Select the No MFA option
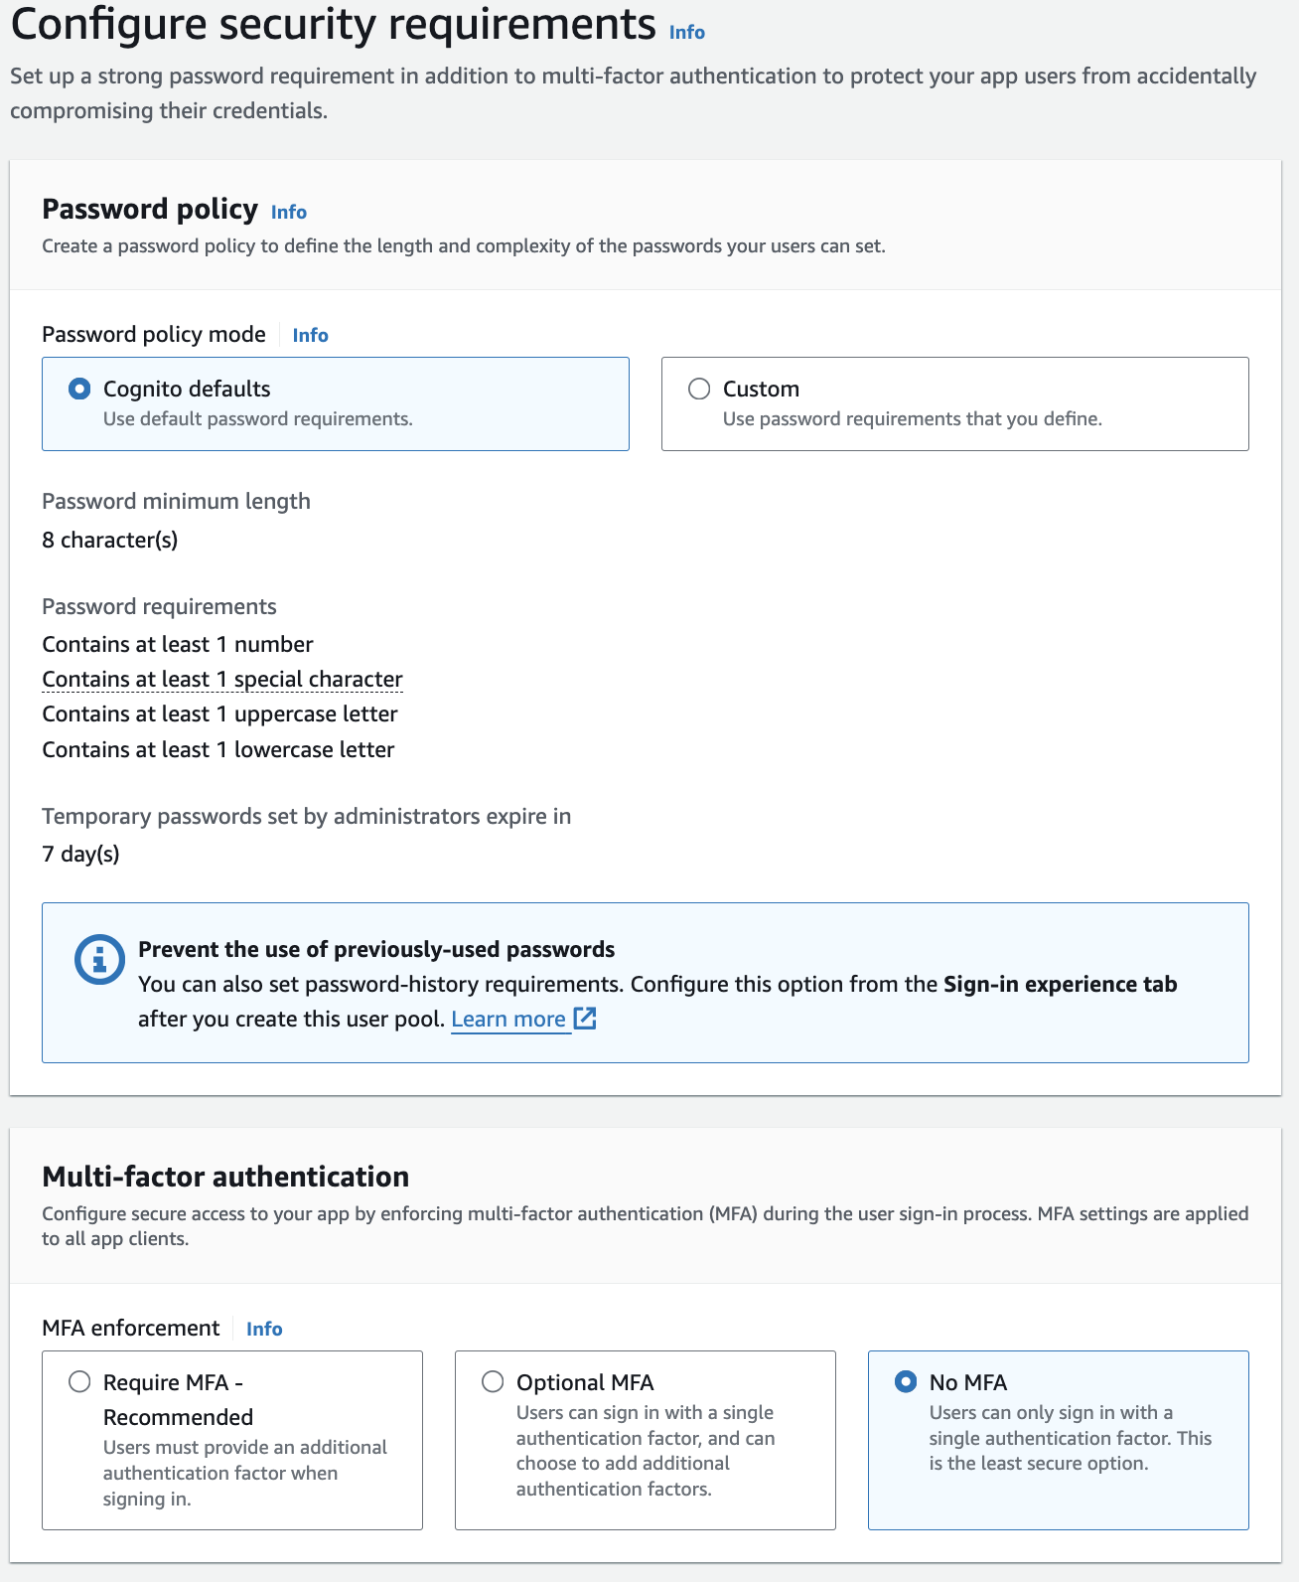Image resolution: width=1299 pixels, height=1582 pixels. tap(905, 1381)
